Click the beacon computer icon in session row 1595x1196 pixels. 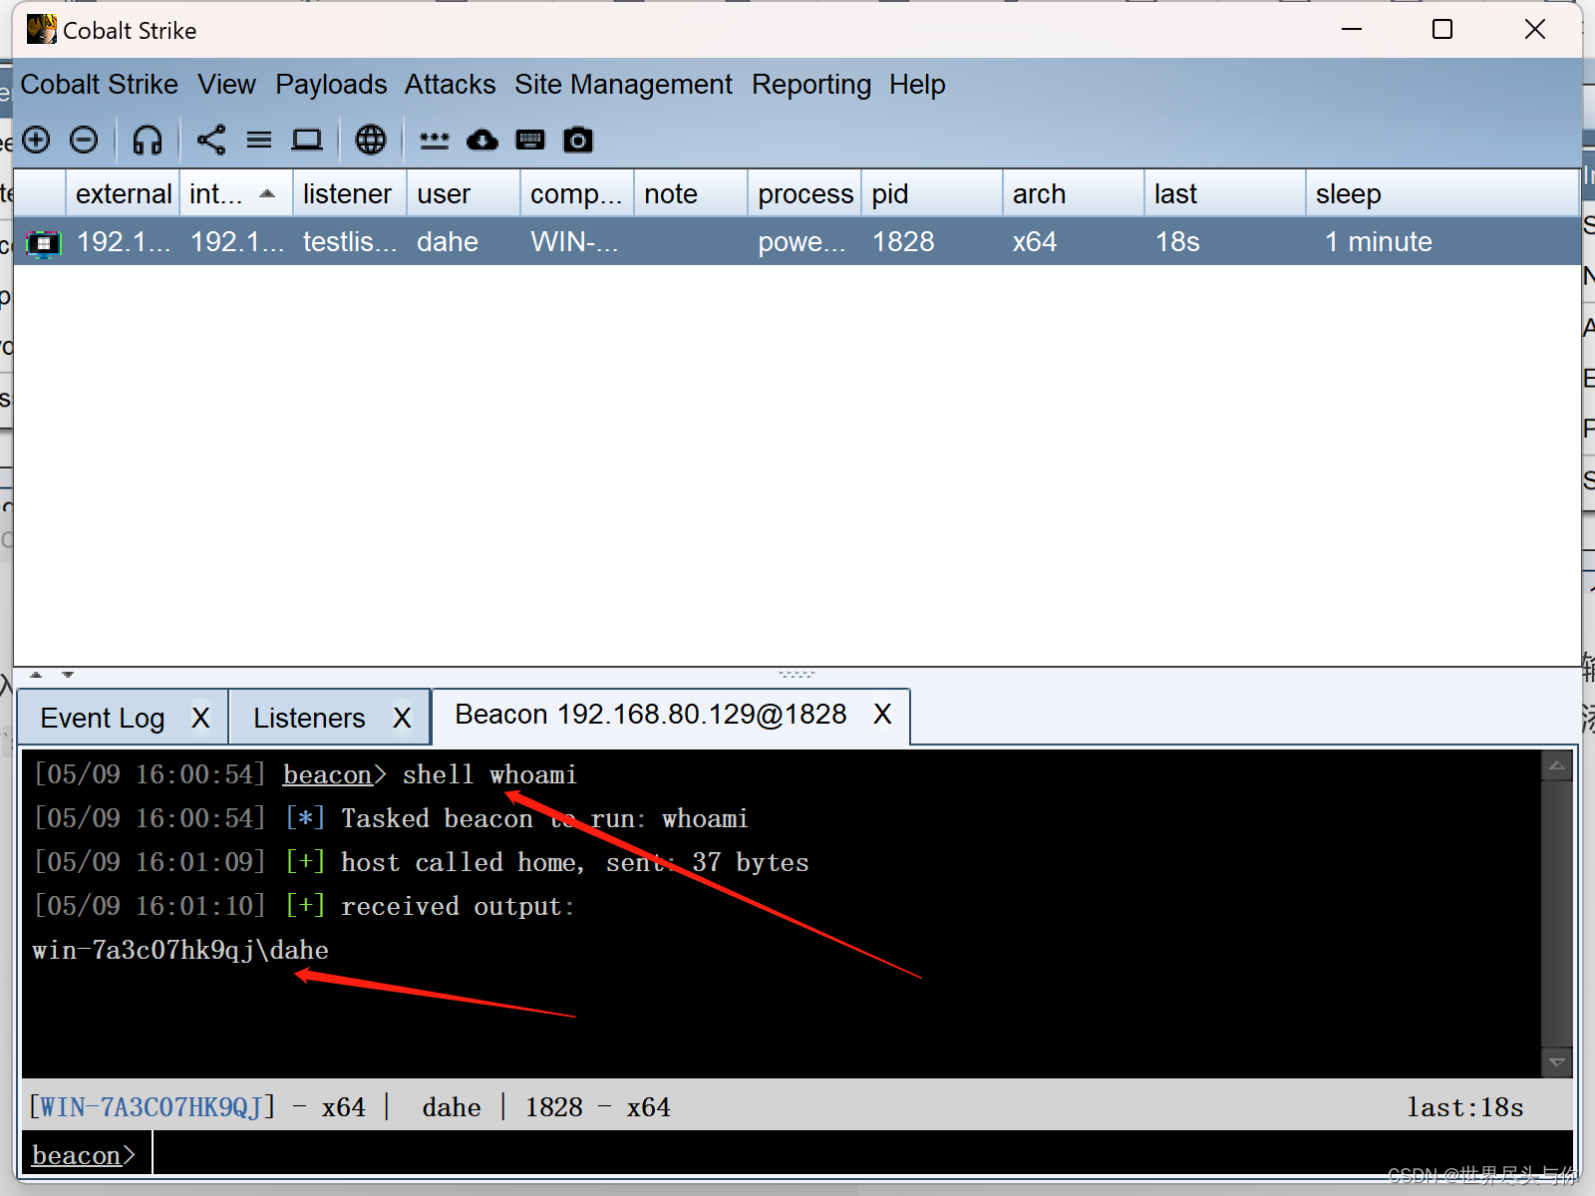pos(43,242)
